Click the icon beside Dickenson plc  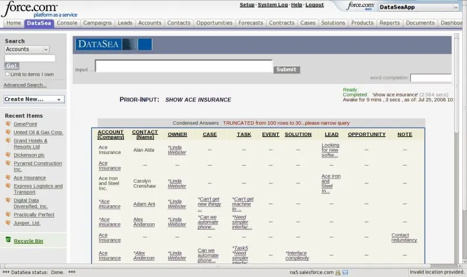click(8, 155)
